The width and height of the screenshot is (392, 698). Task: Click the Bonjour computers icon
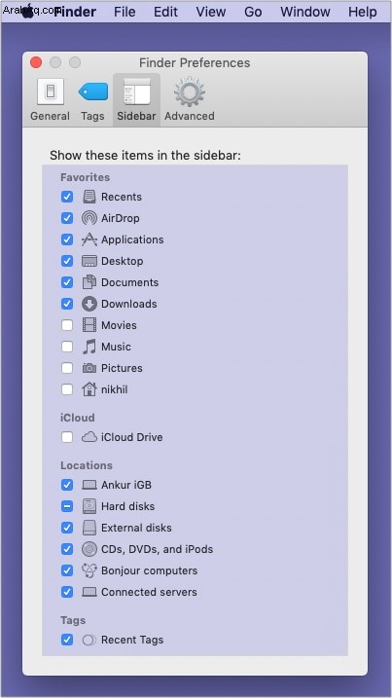pos(89,570)
